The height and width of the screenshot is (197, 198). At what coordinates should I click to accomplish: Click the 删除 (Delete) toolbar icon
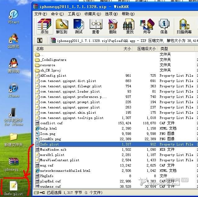pyautogui.click(x=113, y=26)
